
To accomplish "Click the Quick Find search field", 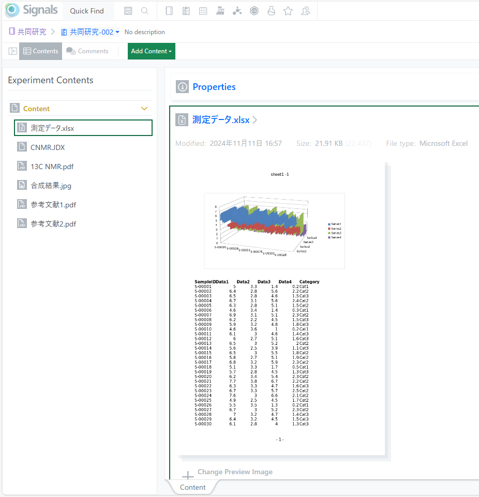I will point(87,11).
